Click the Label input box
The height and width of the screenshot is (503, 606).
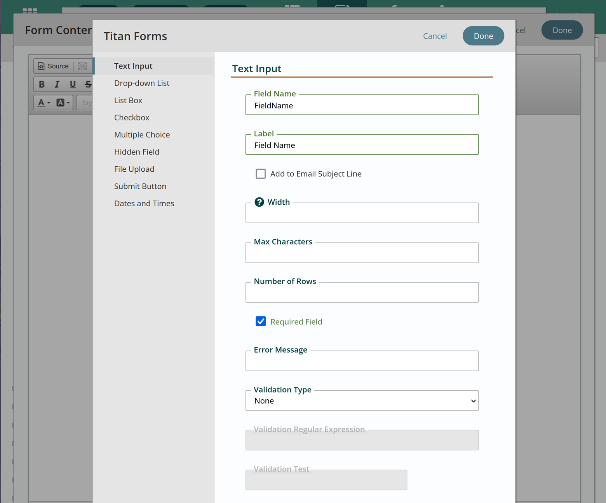[x=362, y=145]
